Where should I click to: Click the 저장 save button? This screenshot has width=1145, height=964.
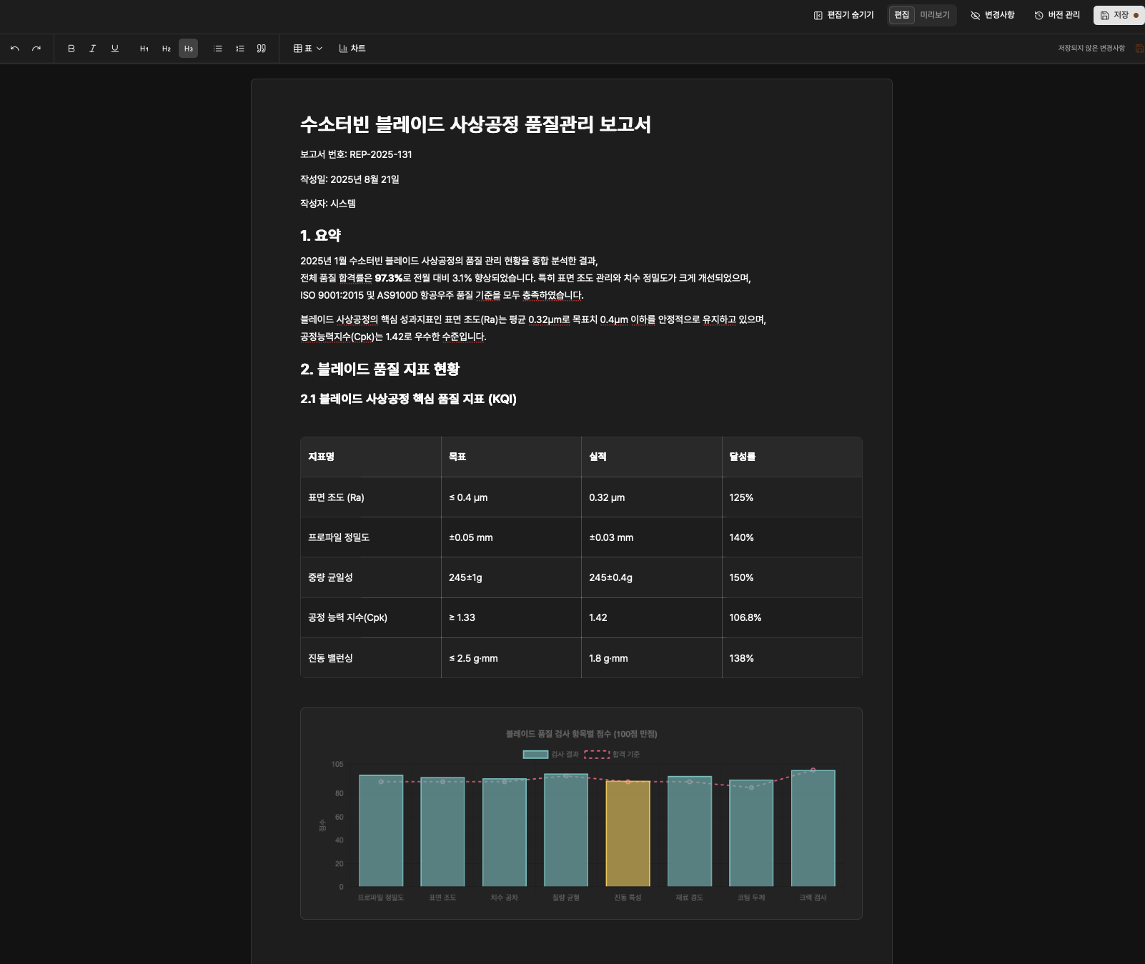pos(1119,15)
